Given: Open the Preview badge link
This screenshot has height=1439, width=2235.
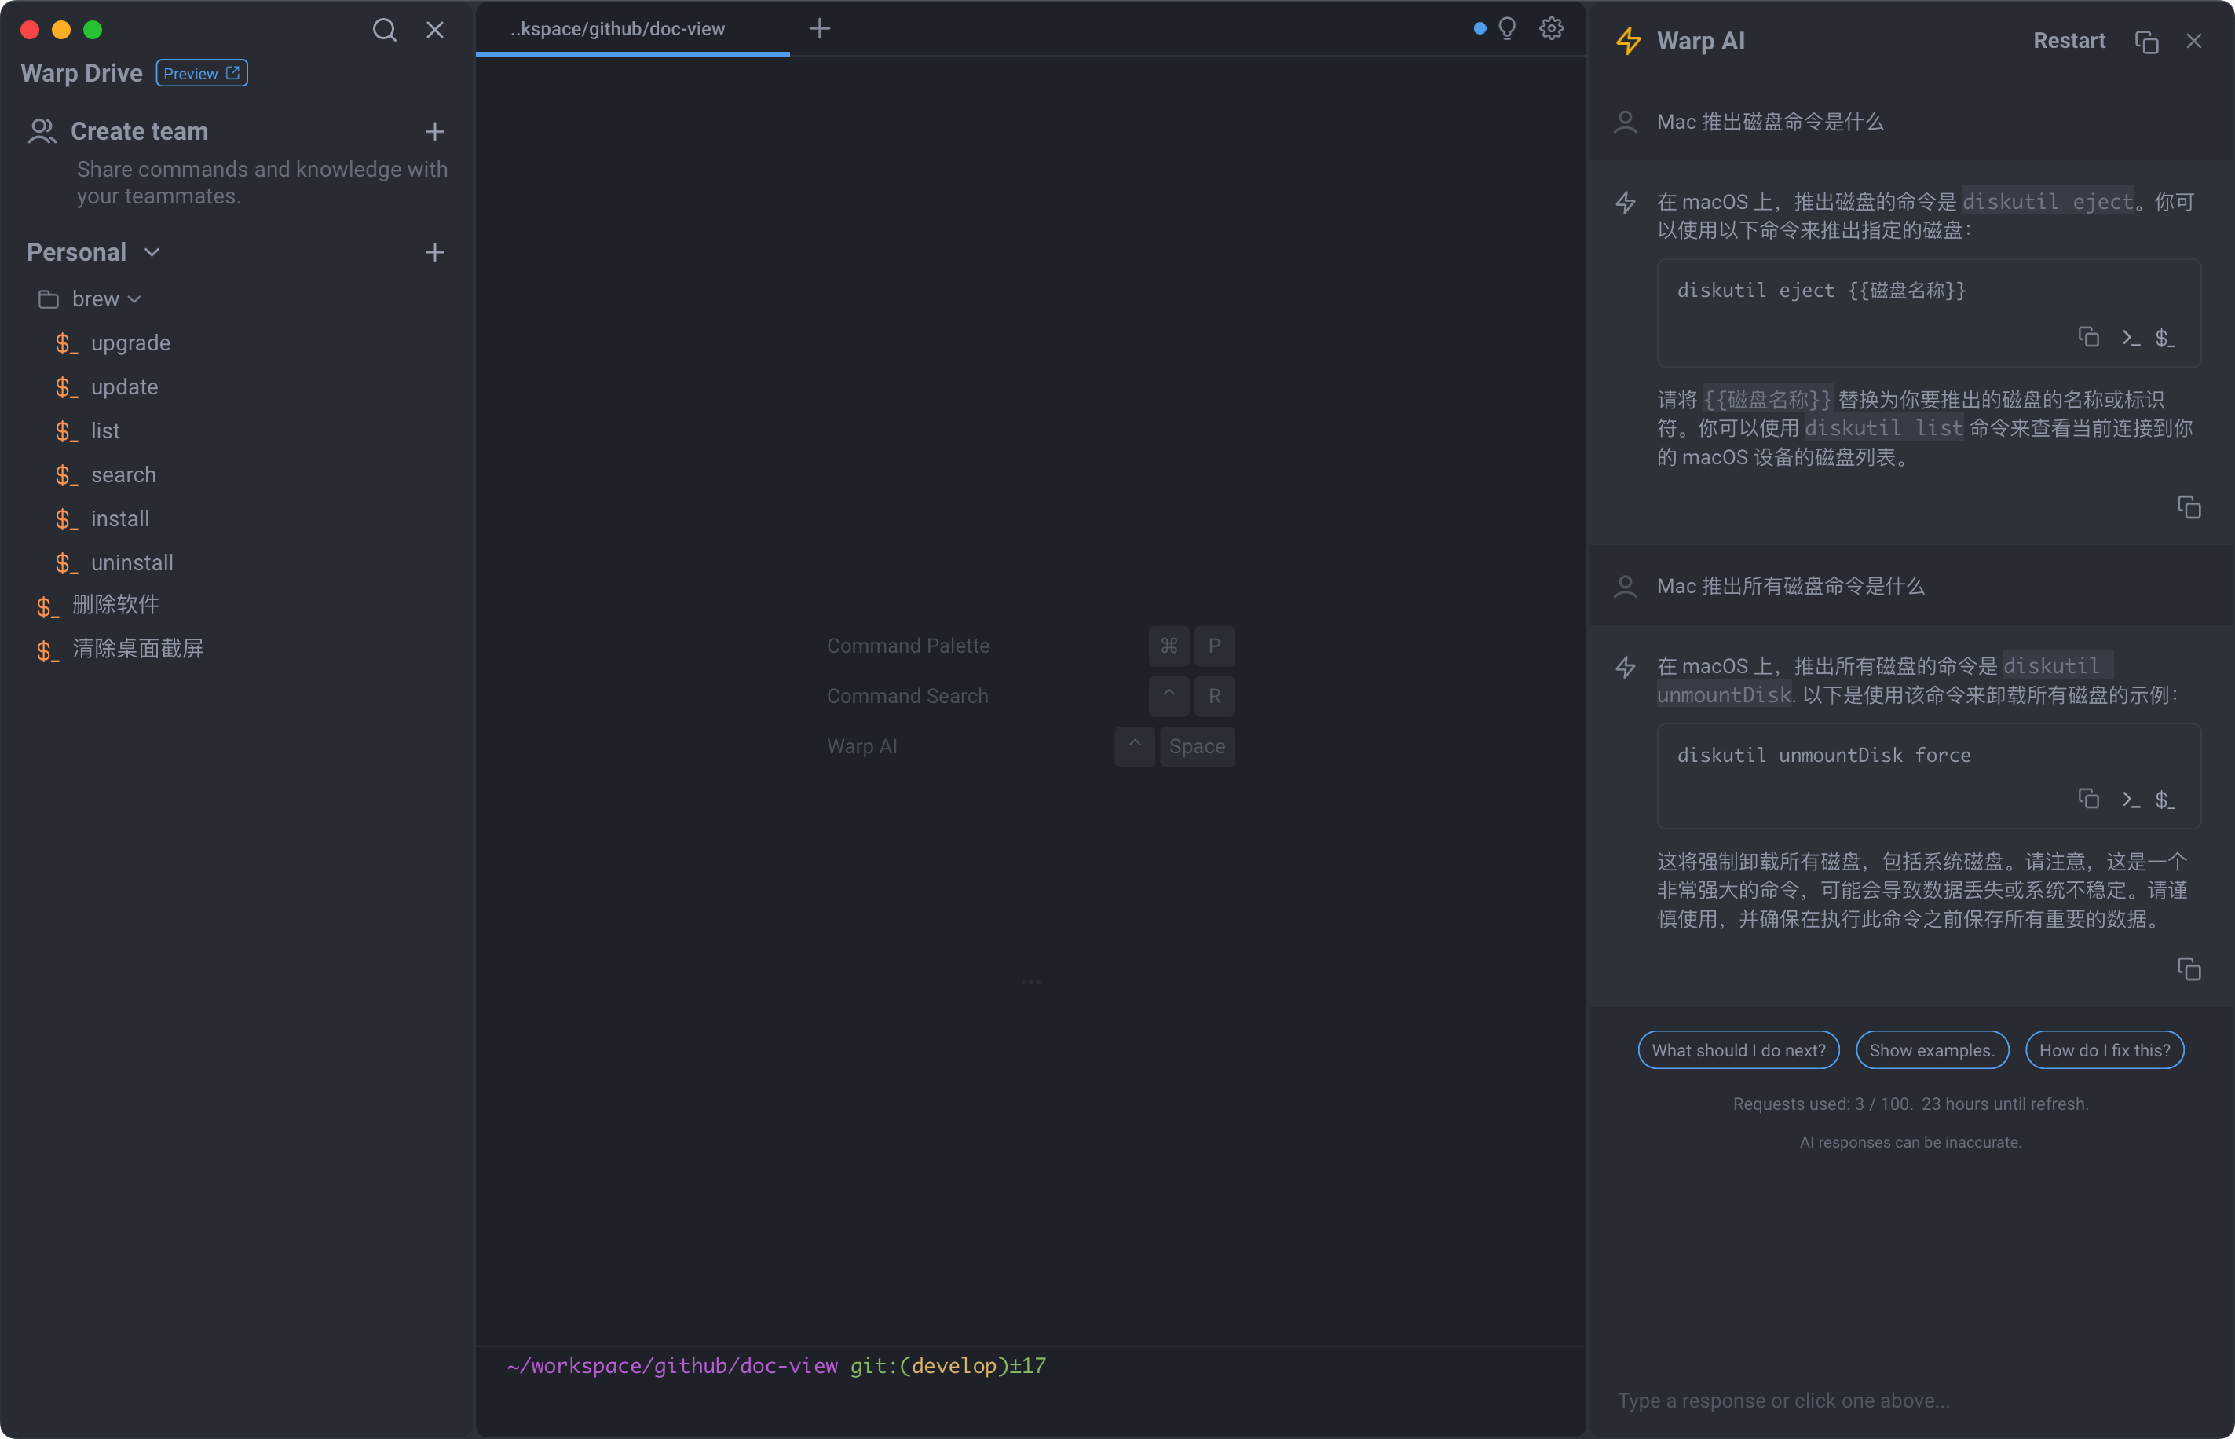Looking at the screenshot, I should click(202, 73).
